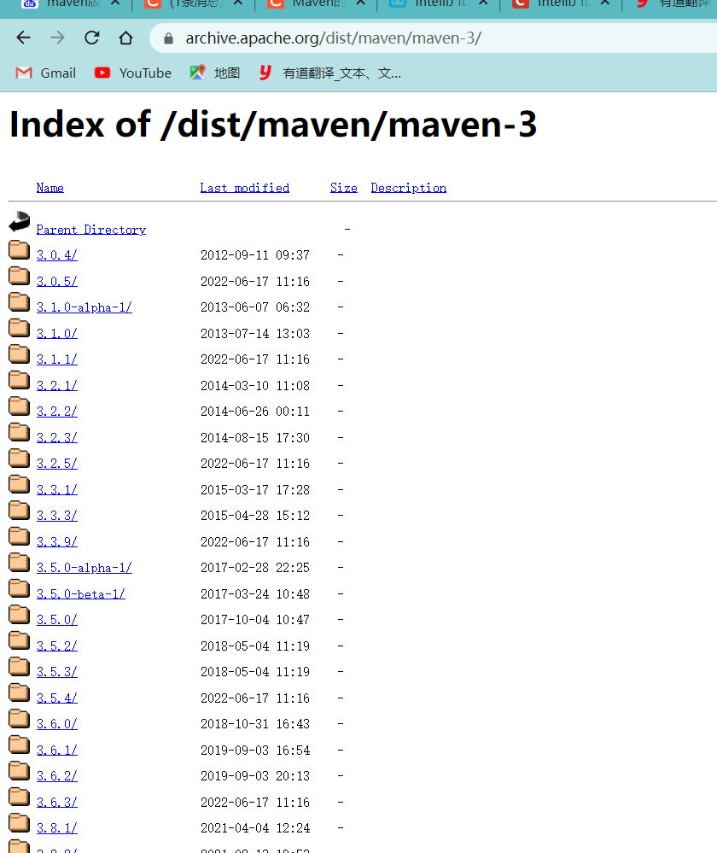Open the Parent Directory link
Viewport: 717px width, 853px height.
(91, 230)
